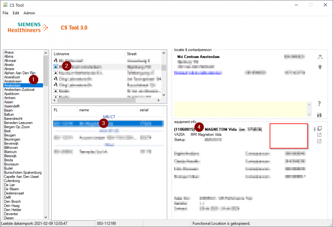Screen dimensions: 333x227
Task: Click the notes field's scroll-down arrow
Action: tap(309, 114)
